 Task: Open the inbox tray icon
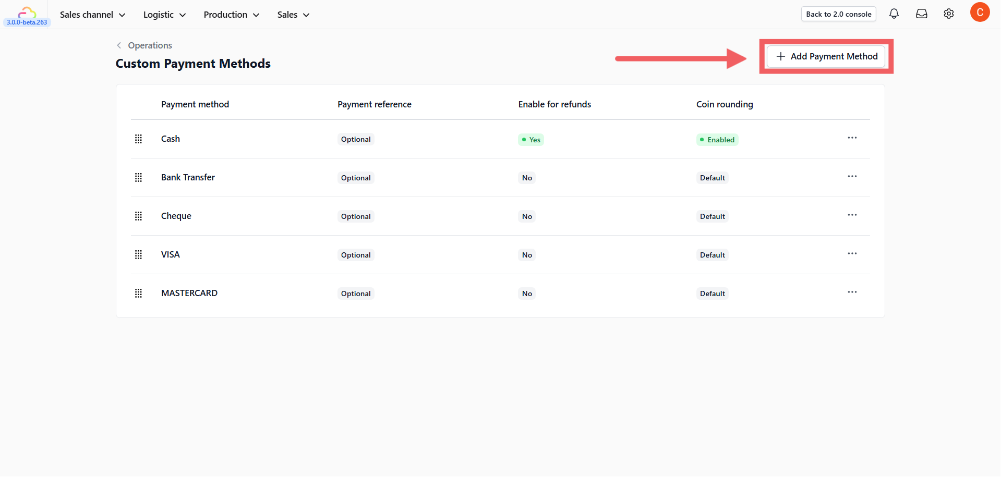point(922,14)
